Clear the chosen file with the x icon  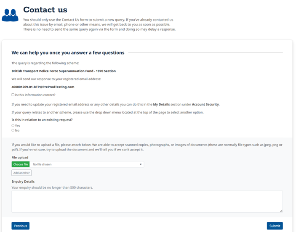[x=141, y=164]
